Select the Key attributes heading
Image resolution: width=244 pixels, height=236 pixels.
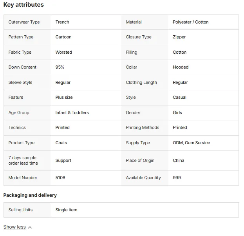click(23, 5)
